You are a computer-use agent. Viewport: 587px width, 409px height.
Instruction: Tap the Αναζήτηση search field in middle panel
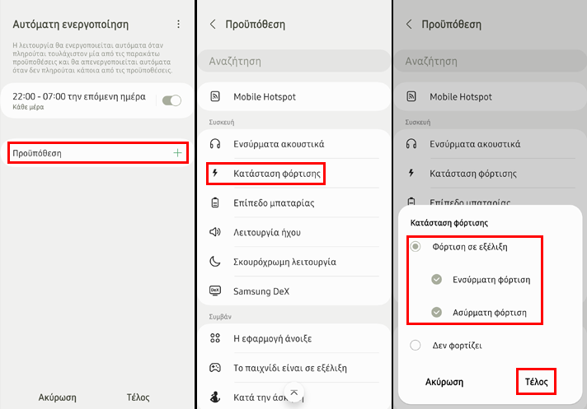coord(293,61)
